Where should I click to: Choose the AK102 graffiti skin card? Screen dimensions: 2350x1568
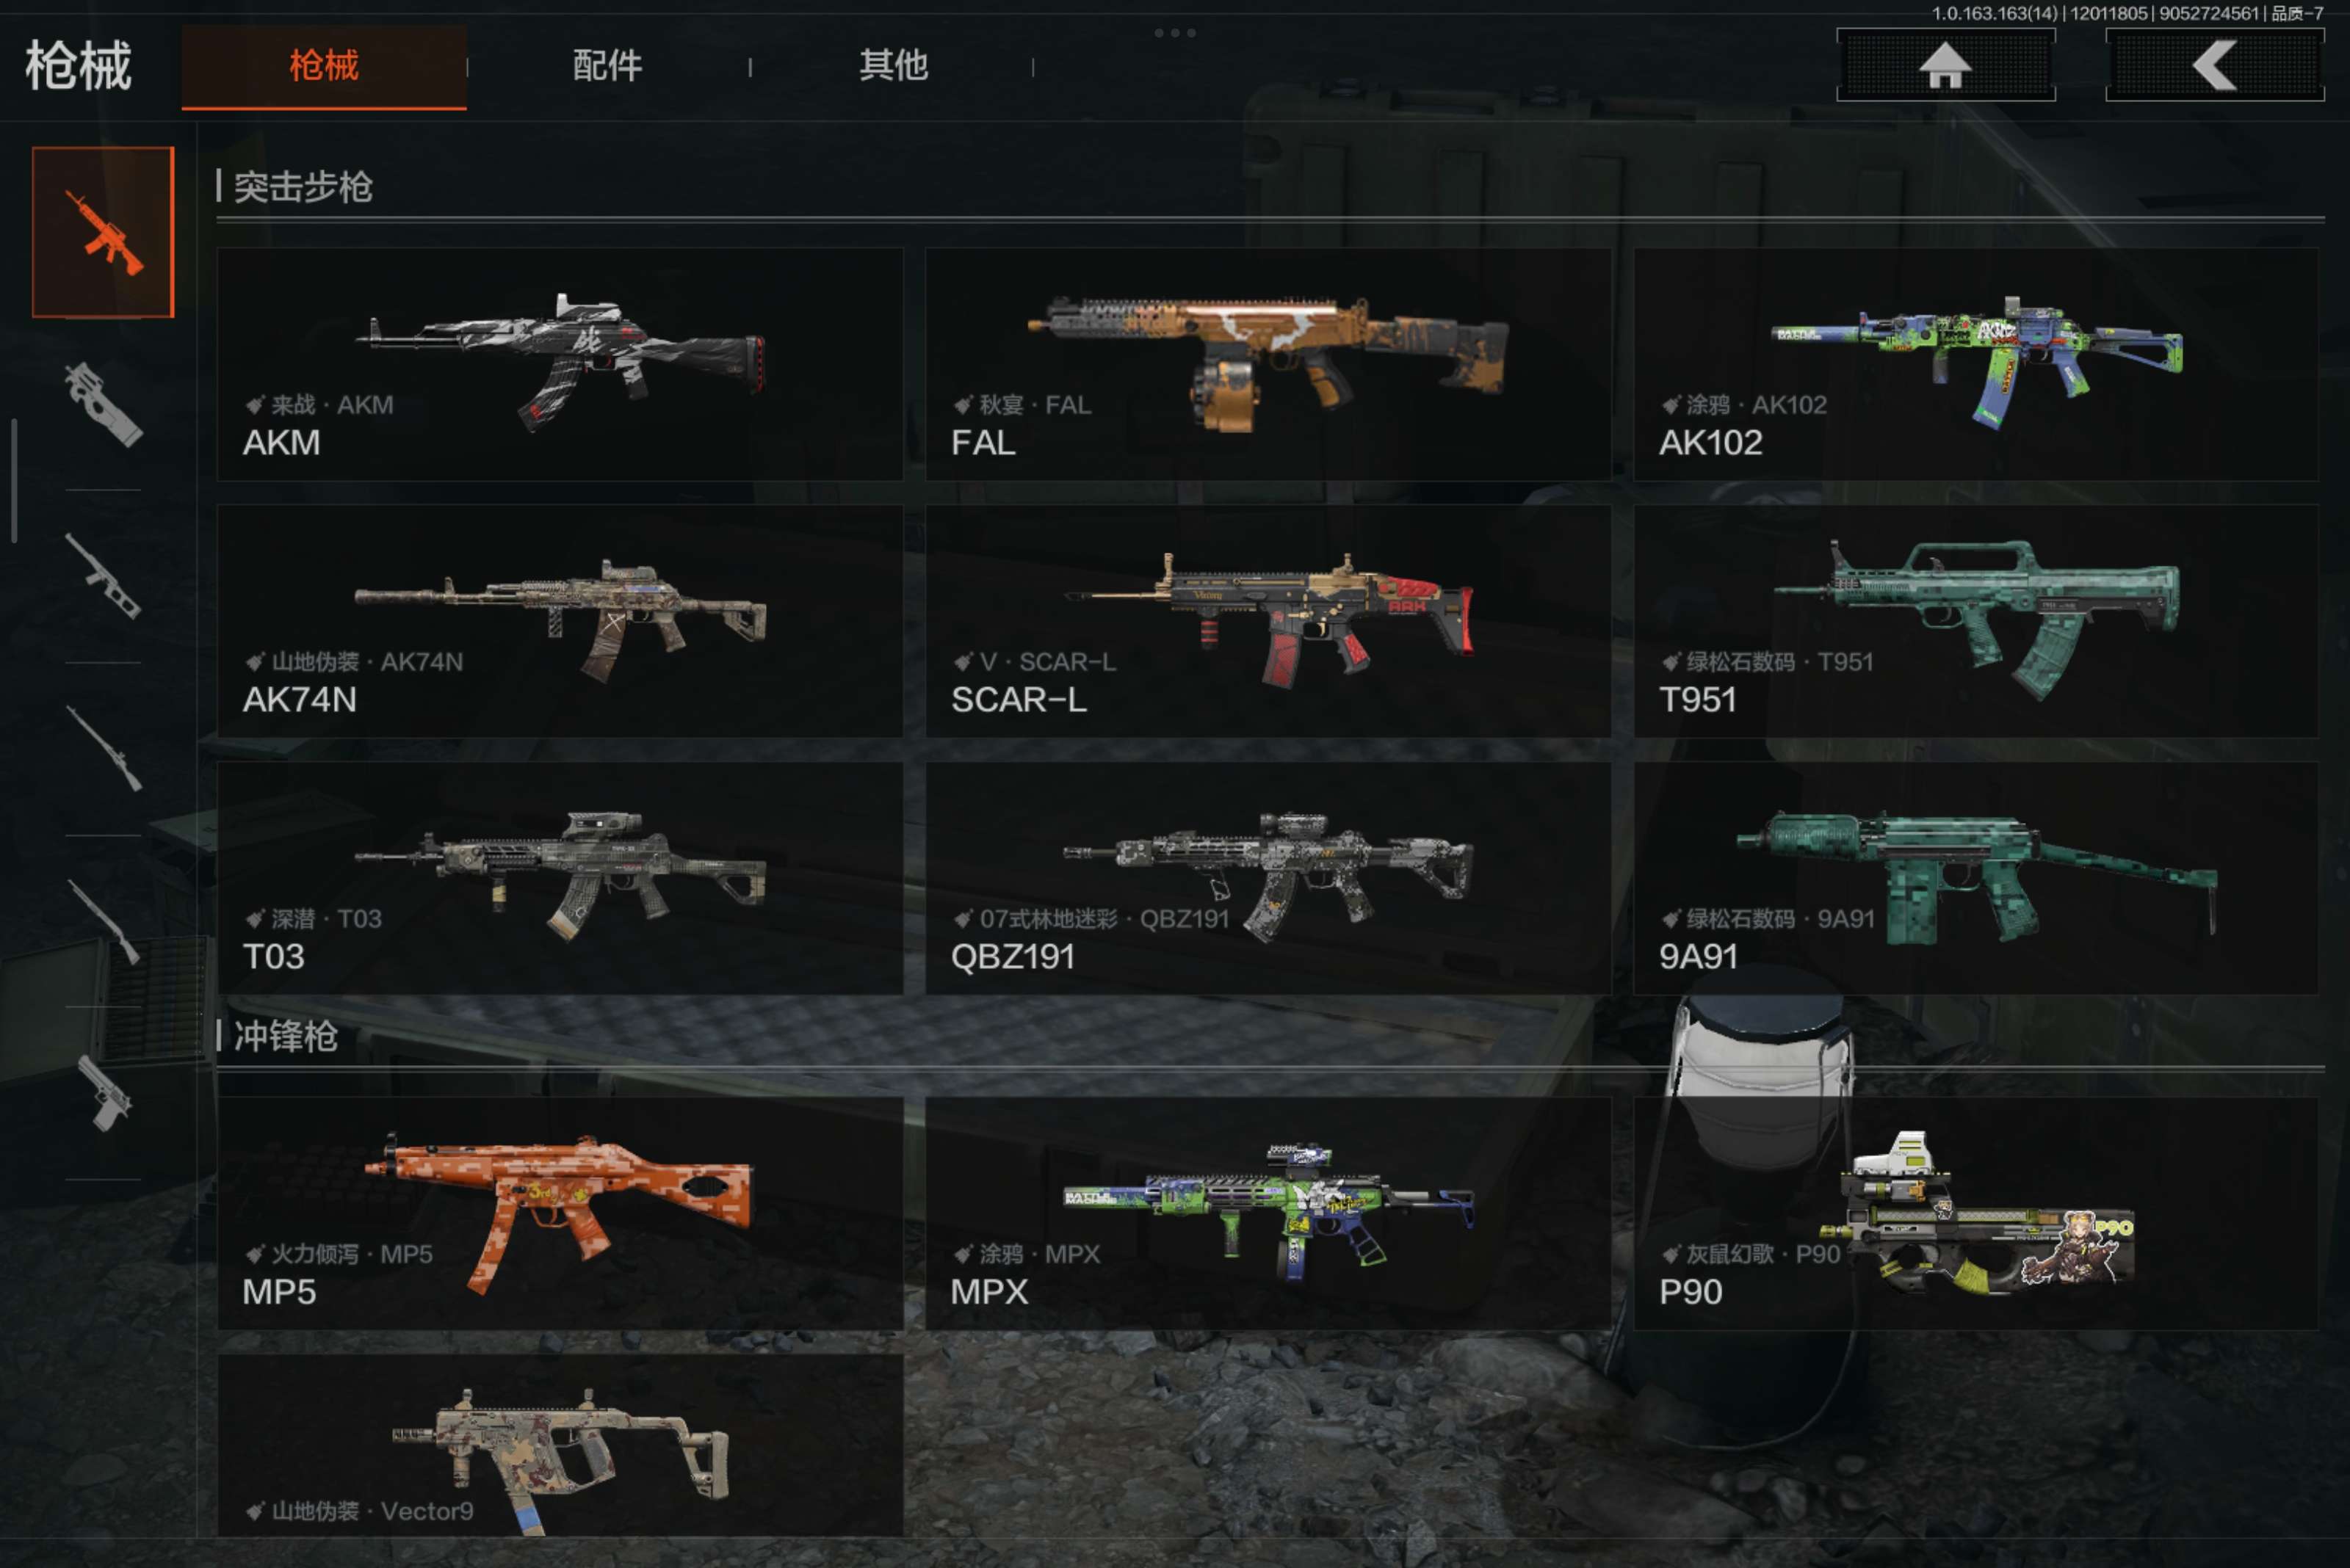coord(1976,364)
